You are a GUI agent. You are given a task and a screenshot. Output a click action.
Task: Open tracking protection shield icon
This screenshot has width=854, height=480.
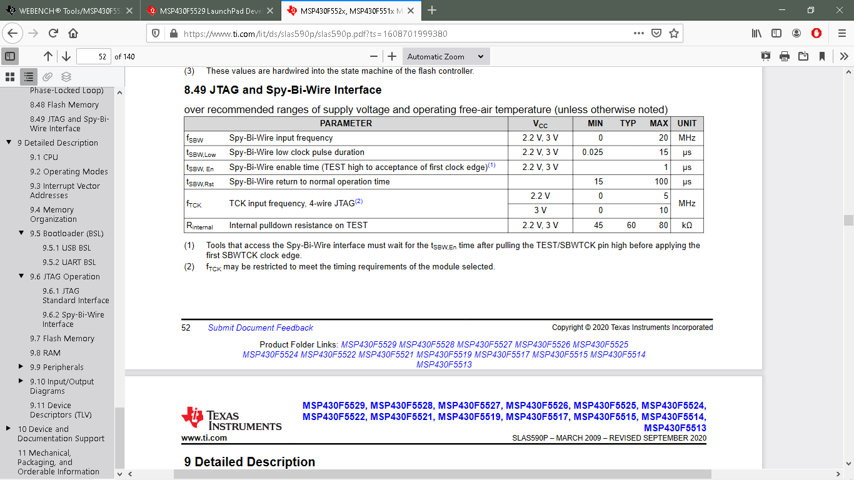[156, 34]
